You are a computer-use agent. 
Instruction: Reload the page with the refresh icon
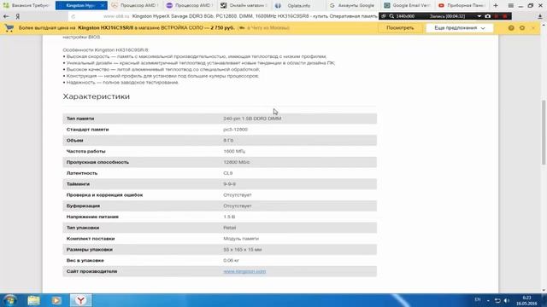pyautogui.click(x=73, y=16)
